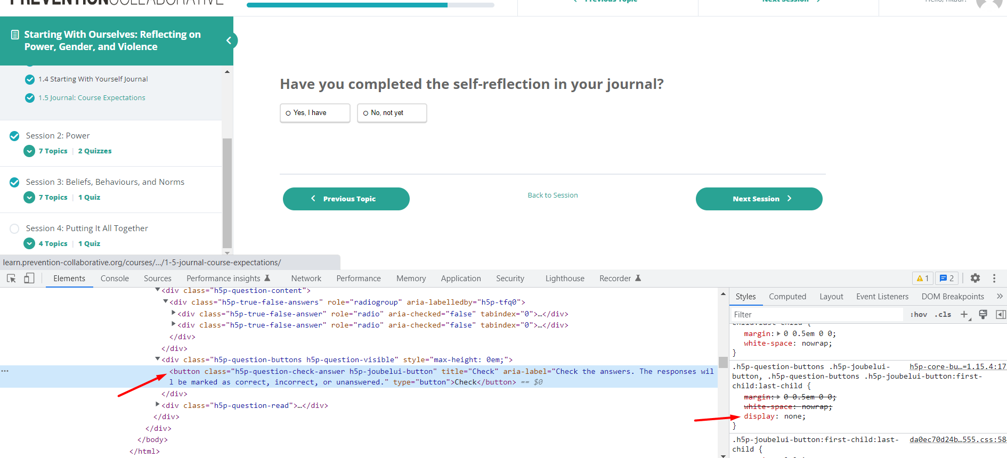Collapse the h5p-question-content div node
The image size is (1007, 458).
(158, 290)
